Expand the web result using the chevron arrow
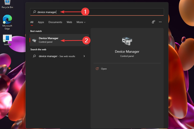The width and height of the screenshot is (194, 129). pos(84,56)
